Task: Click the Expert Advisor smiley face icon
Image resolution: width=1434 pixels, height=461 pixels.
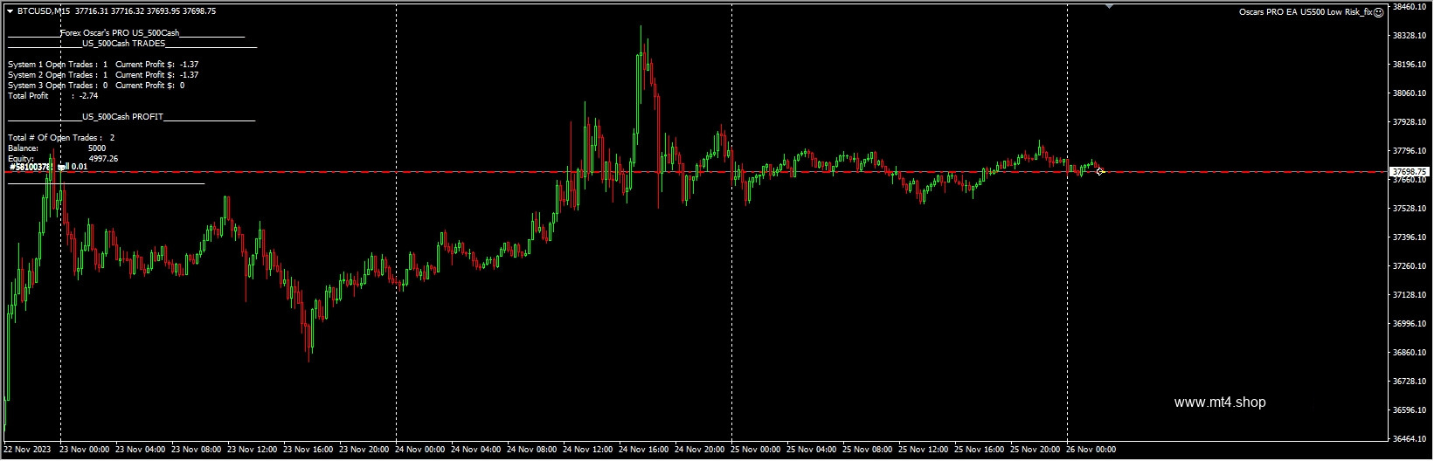Action: 1378,12
